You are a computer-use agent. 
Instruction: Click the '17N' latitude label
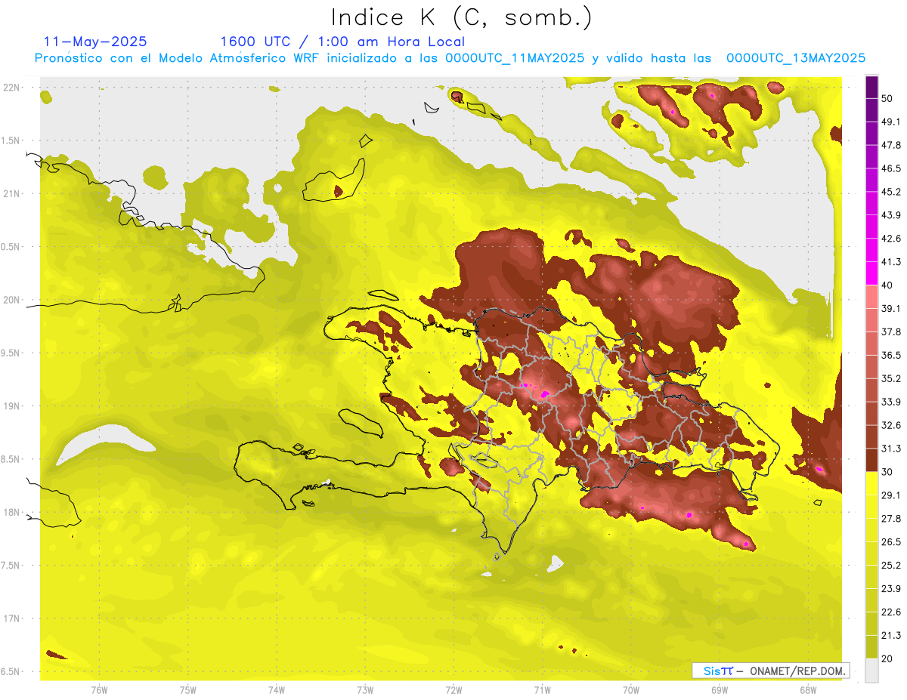13,618
